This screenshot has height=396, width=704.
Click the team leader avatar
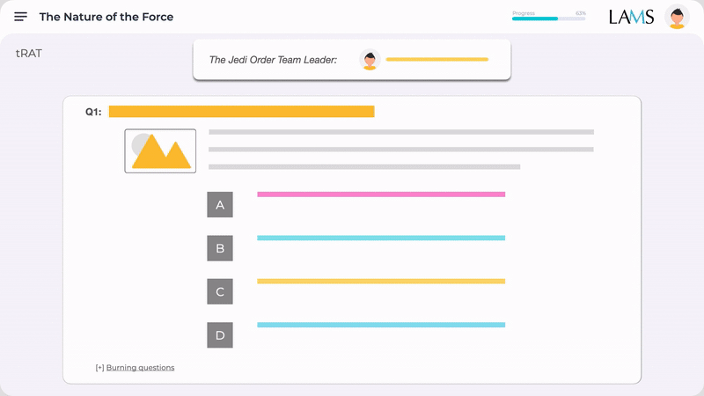[x=370, y=60]
